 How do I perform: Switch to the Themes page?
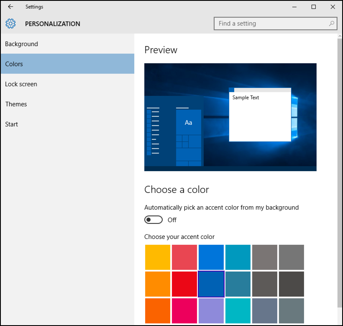16,104
